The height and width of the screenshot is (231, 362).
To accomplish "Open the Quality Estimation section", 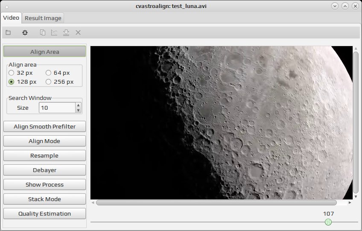I will click(x=44, y=213).
